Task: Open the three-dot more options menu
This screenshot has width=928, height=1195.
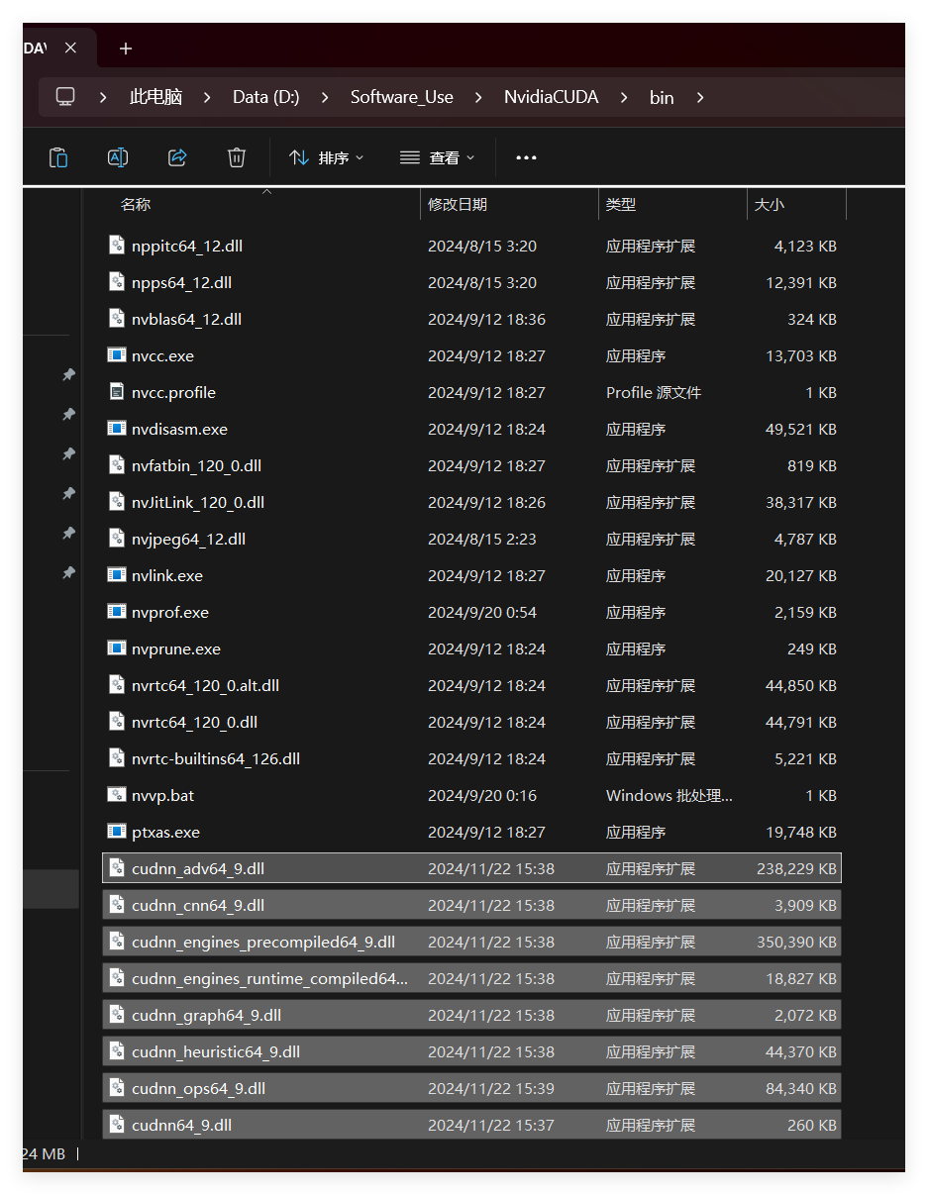Action: click(526, 157)
